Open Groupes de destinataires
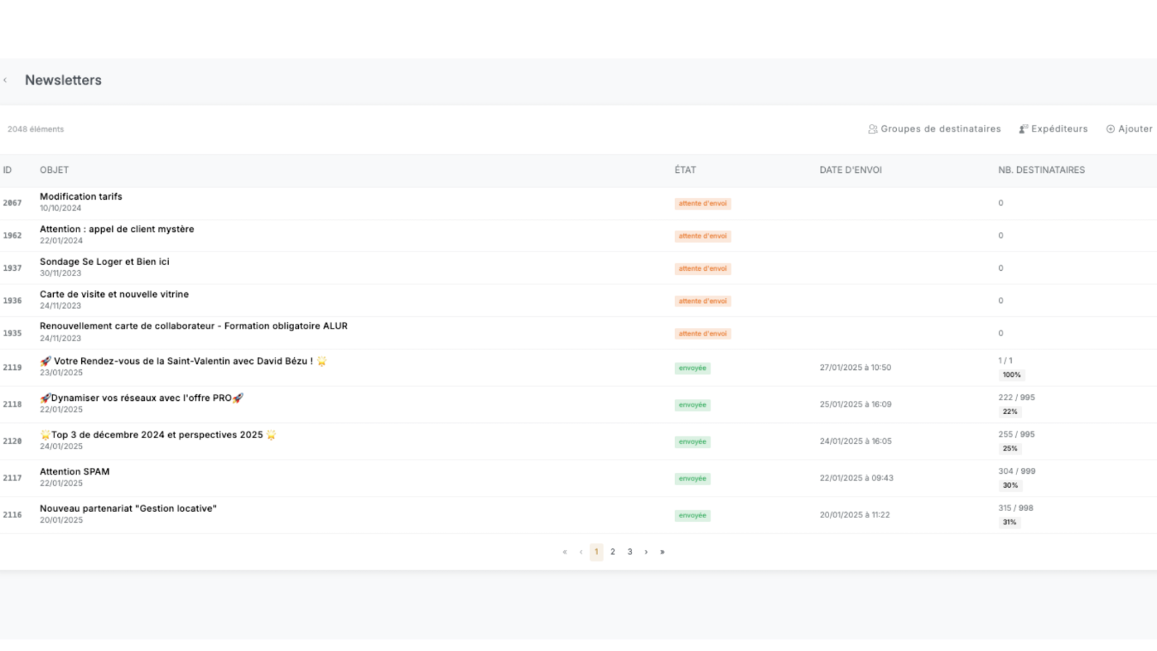Image resolution: width=1157 pixels, height=651 pixels. (x=935, y=129)
